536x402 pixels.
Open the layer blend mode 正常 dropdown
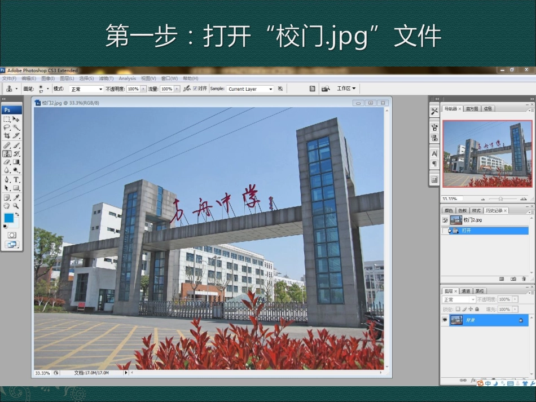point(459,299)
